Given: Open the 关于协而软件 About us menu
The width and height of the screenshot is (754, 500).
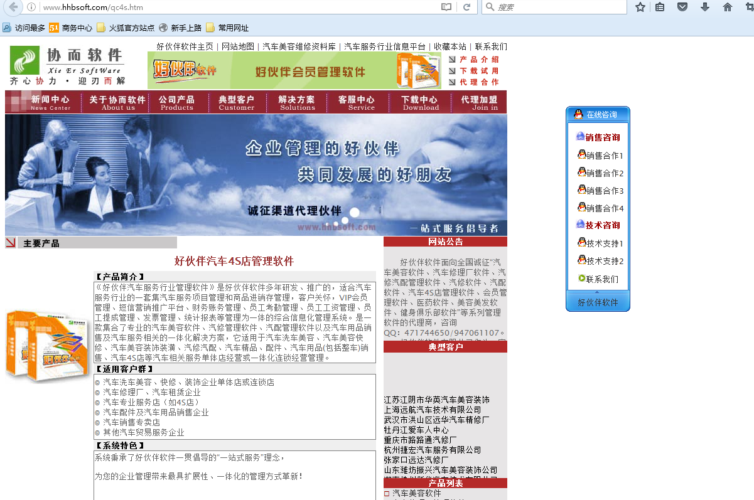Looking at the screenshot, I should (x=117, y=103).
